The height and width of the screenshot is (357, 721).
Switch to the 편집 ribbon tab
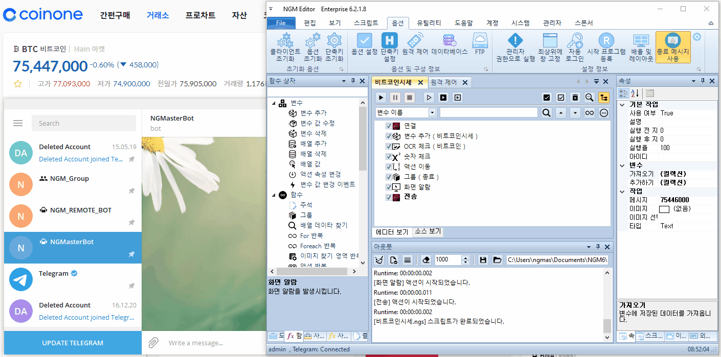[x=310, y=23]
